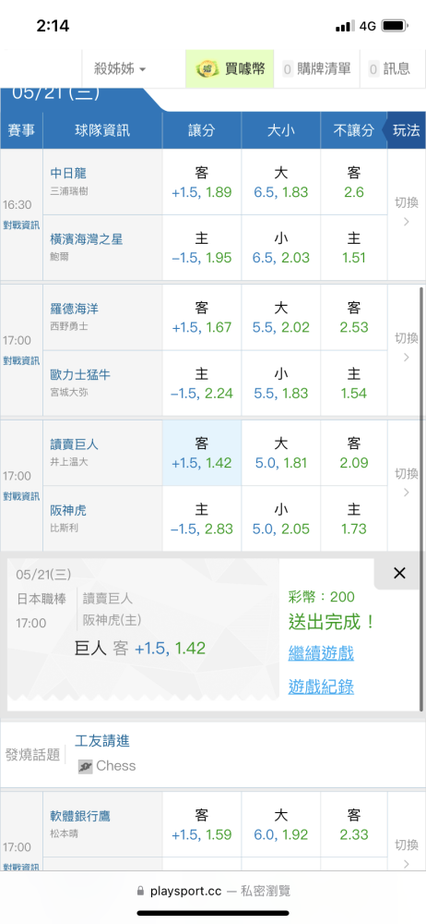
Task: Switch to the 不讓分 column tab
Action: [354, 130]
